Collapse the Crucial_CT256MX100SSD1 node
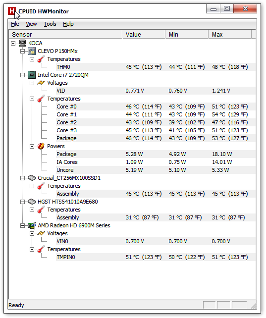Viewport: 266px width, 318px height. coord(22,178)
